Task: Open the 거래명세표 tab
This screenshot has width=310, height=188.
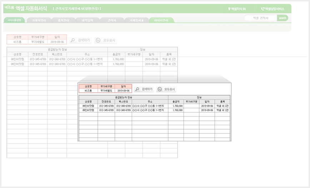Action: click(x=136, y=20)
